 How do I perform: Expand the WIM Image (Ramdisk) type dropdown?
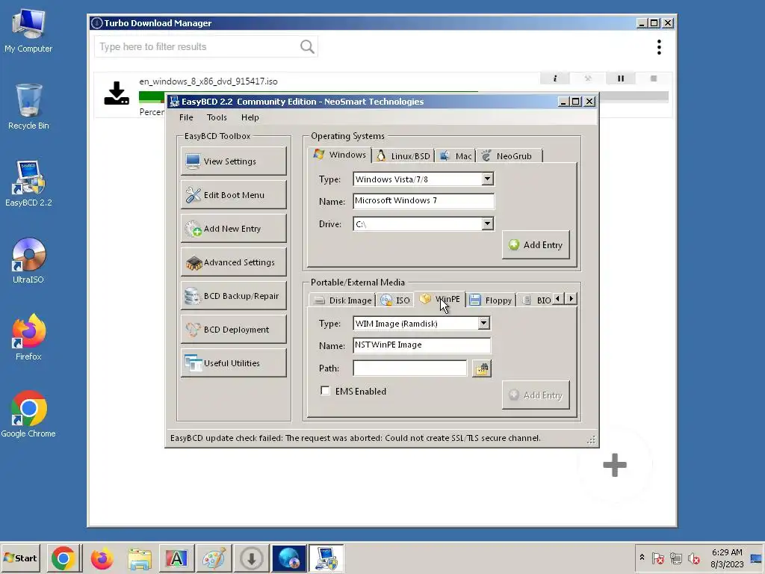pos(483,323)
